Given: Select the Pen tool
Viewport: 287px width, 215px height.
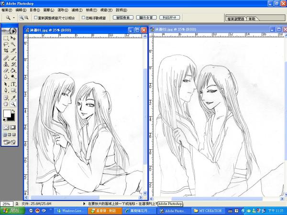Looking at the screenshot, I should 6,90.
